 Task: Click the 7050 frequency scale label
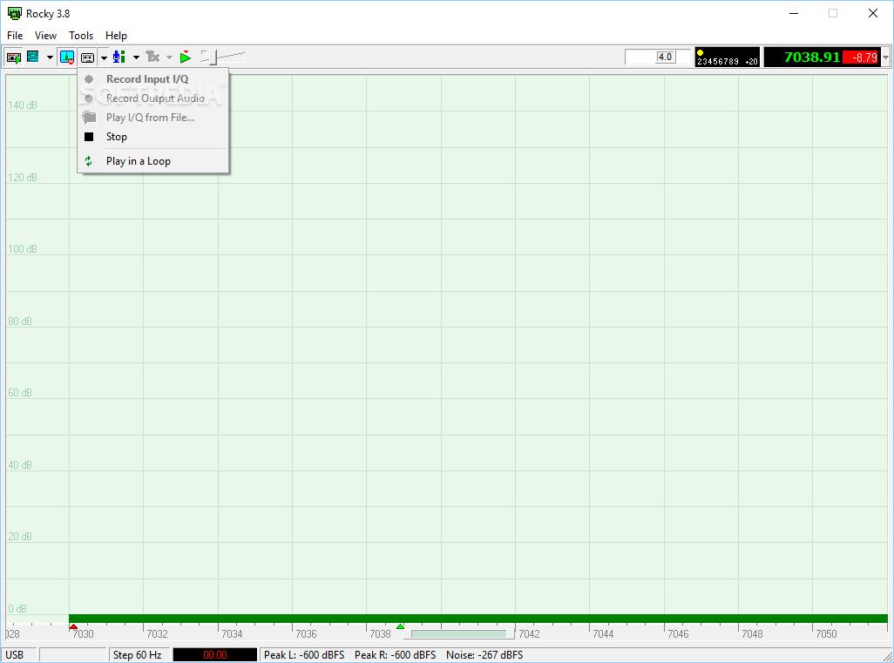(826, 634)
